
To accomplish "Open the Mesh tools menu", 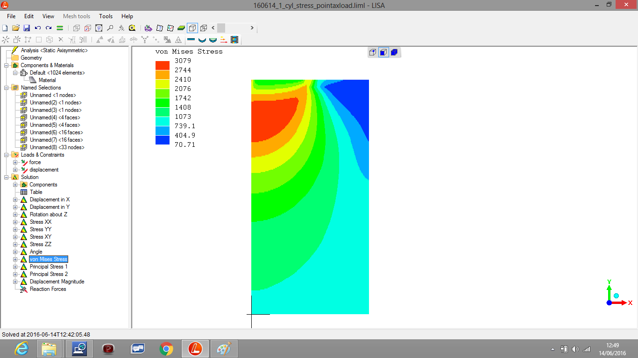I will point(77,16).
